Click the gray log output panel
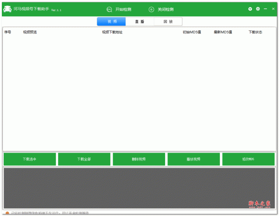Viewport: 279px width, 216px height. coord(139,188)
